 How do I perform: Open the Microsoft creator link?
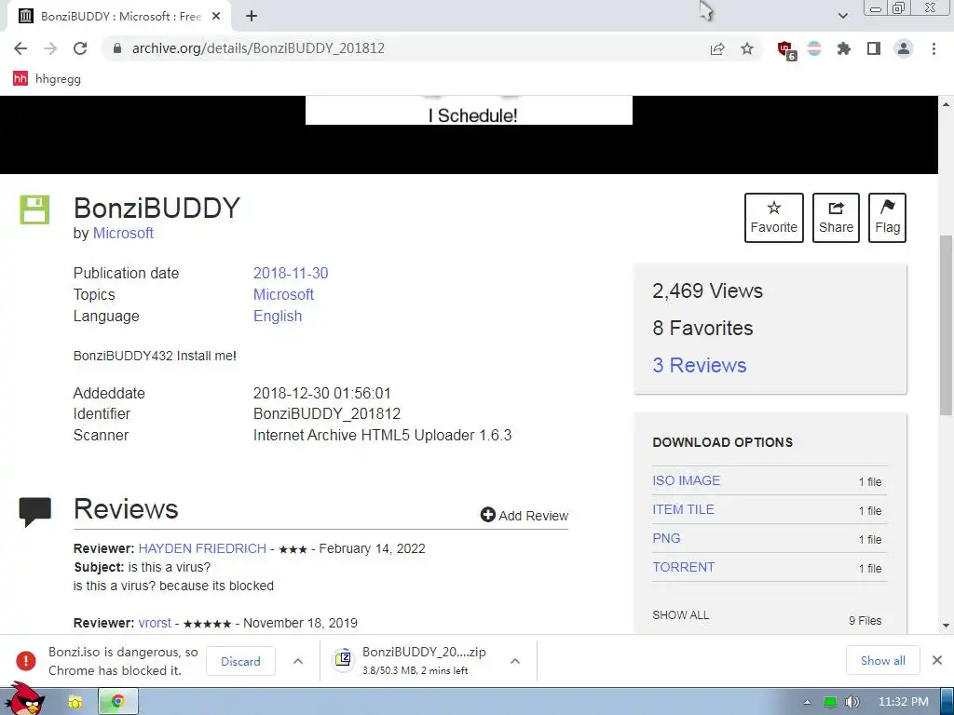coord(123,233)
